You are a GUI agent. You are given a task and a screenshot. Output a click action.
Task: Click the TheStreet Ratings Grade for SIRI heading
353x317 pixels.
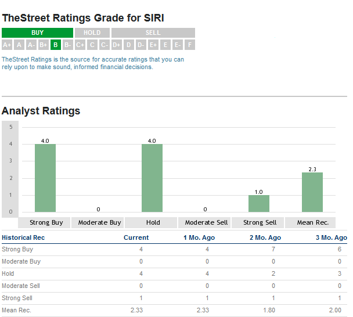[83, 18]
